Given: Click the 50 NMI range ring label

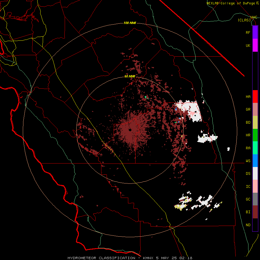Looking at the screenshot, I should pos(130,77).
